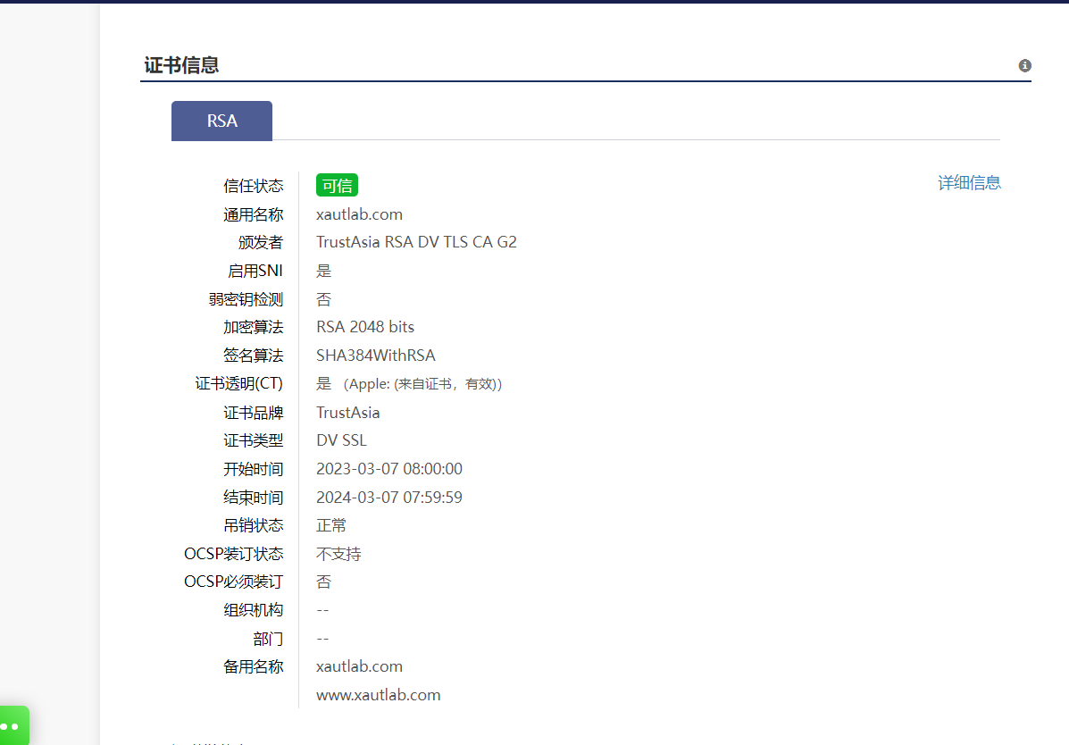1069x745 pixels.
Task: Click the green 可信 trust badge
Action: point(337,186)
